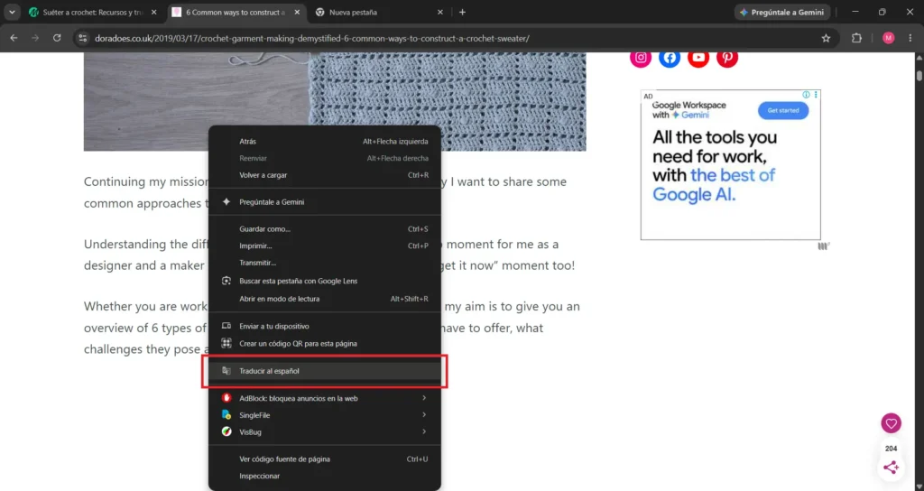
Task: Select Traducir al español
Action: coord(325,371)
